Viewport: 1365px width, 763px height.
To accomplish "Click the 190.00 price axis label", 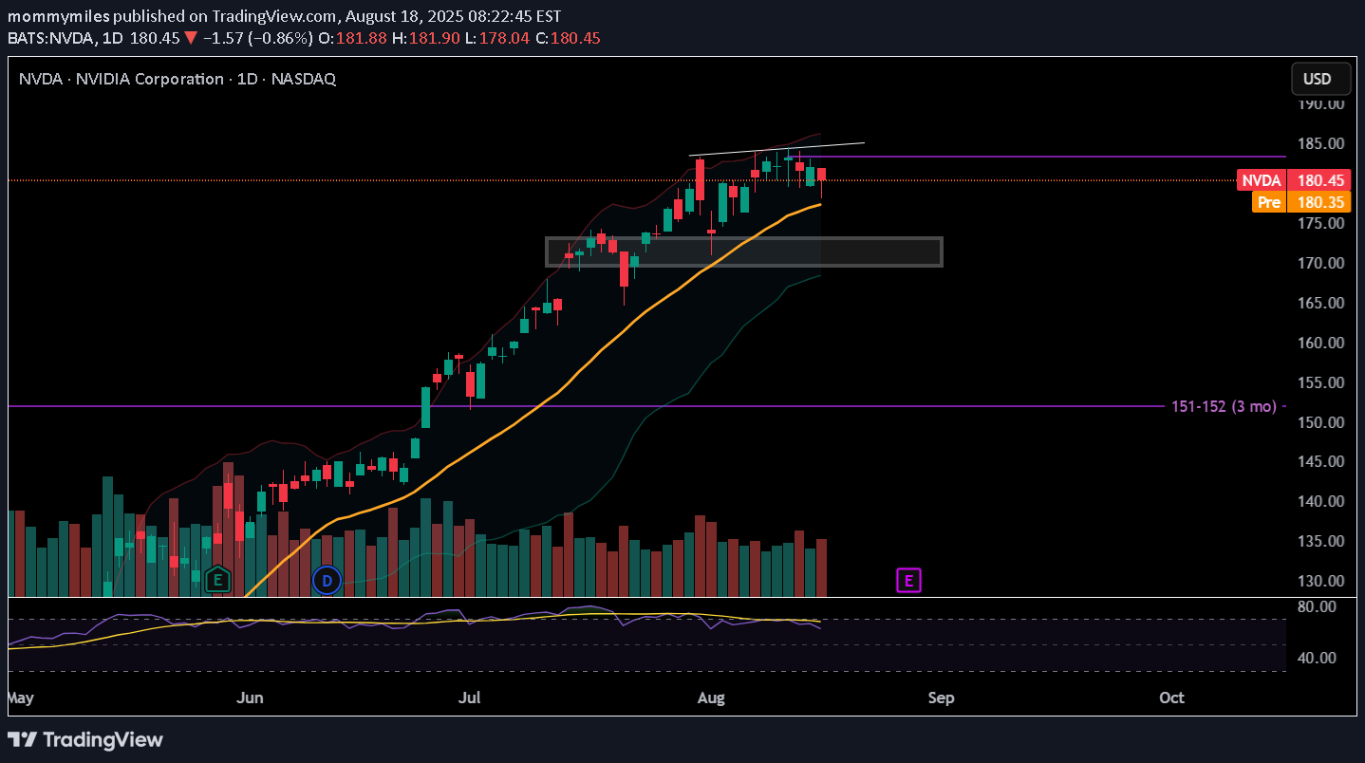I will (1321, 104).
